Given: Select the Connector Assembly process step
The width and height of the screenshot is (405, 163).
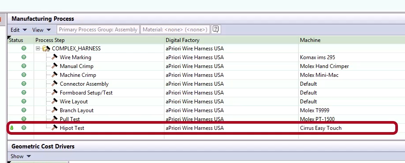Looking at the screenshot, I should (x=84, y=84).
